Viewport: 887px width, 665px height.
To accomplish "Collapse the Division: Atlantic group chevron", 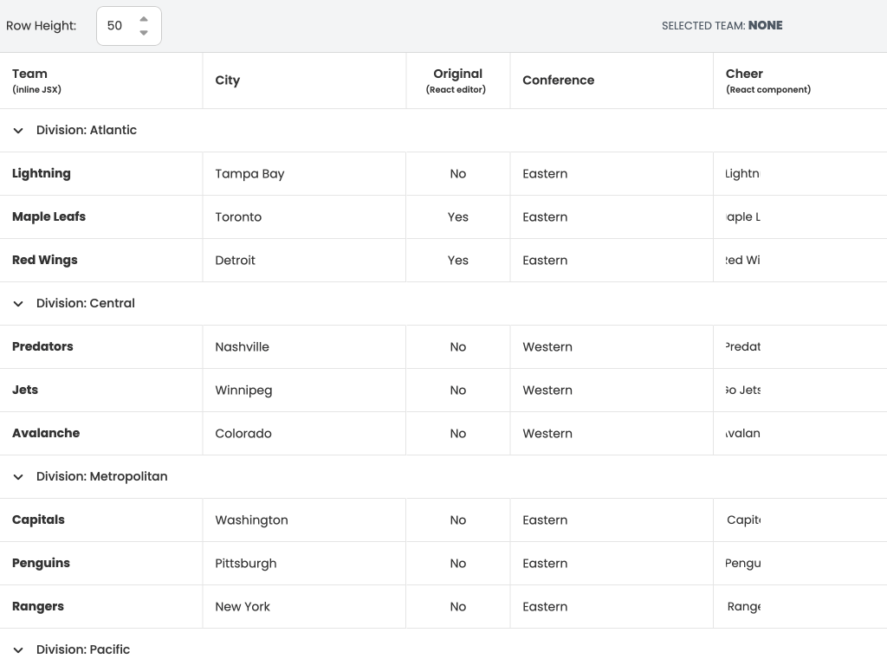I will point(18,131).
